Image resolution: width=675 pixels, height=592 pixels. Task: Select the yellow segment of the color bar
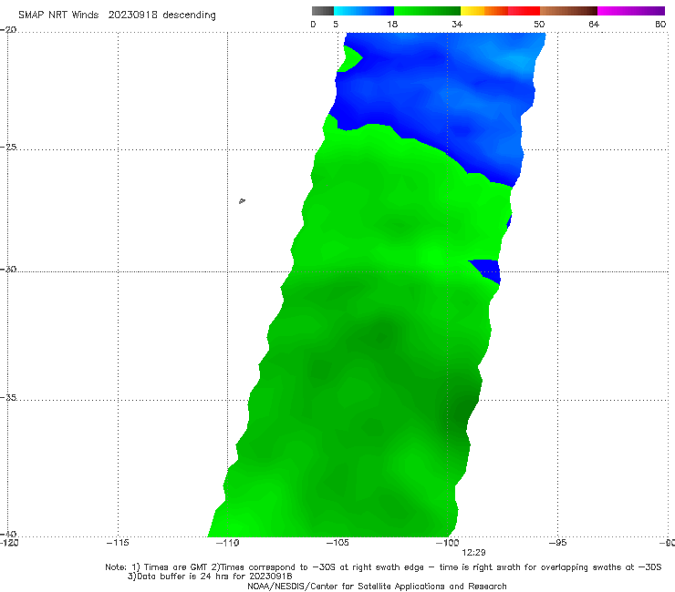(472, 11)
